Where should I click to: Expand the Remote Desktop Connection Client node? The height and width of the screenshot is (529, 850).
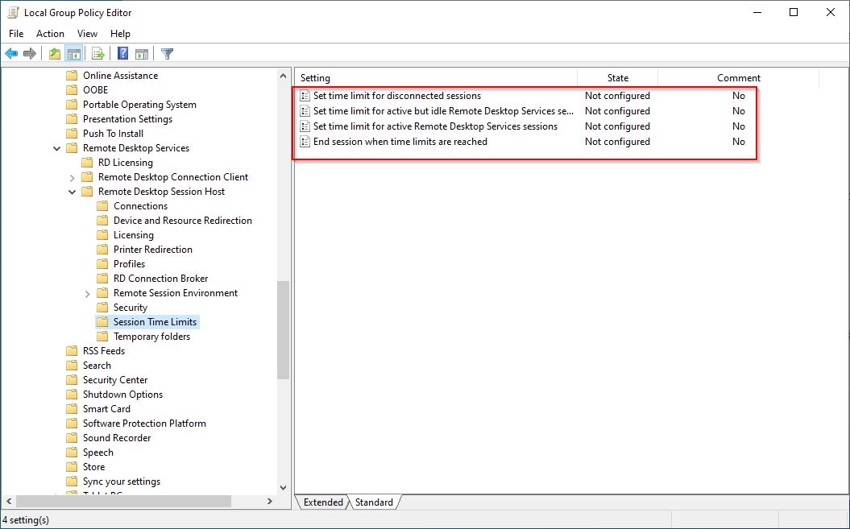click(x=73, y=177)
